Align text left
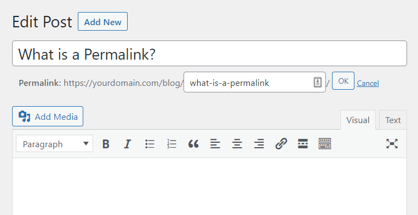Screen dimensions: 418x215 tap(215, 144)
